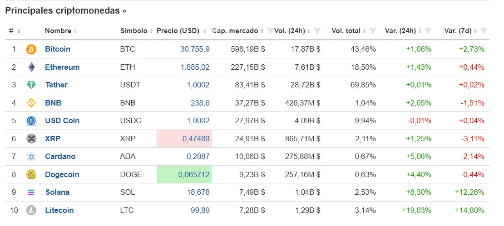Select Tether total volume 69,85%
The width and height of the screenshot is (504, 226).
(x=363, y=85)
